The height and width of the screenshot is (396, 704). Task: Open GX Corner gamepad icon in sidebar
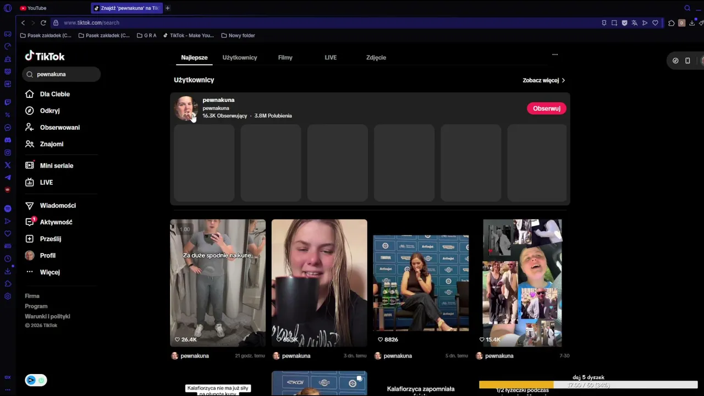(x=8, y=34)
